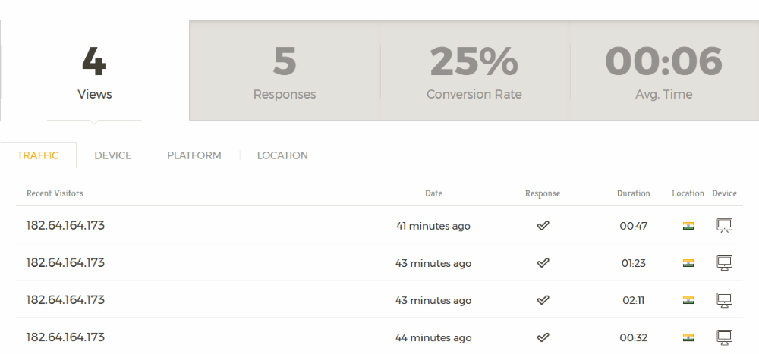
Task: Click the response checkmark in the 44 minutes ago row
Action: (543, 337)
